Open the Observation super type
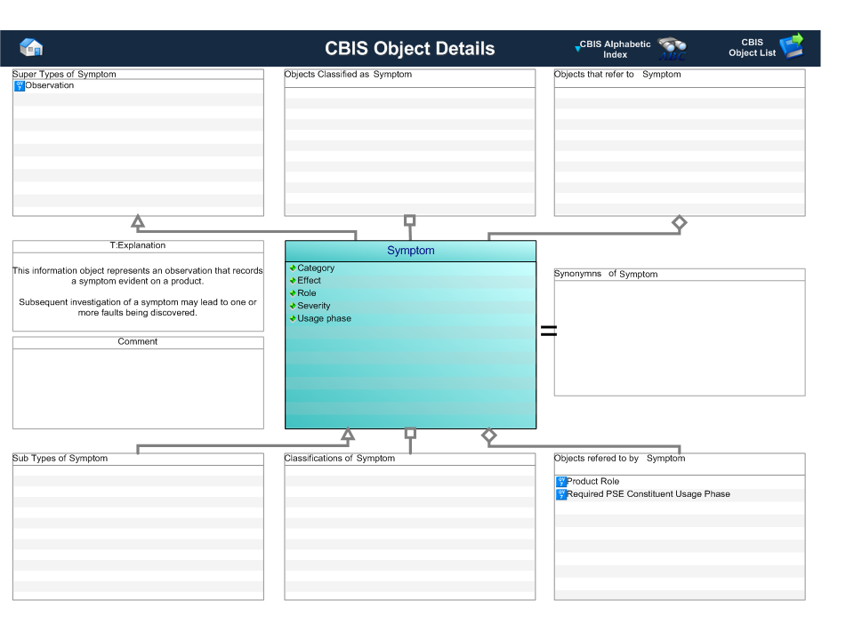The image size is (854, 640). coord(50,85)
